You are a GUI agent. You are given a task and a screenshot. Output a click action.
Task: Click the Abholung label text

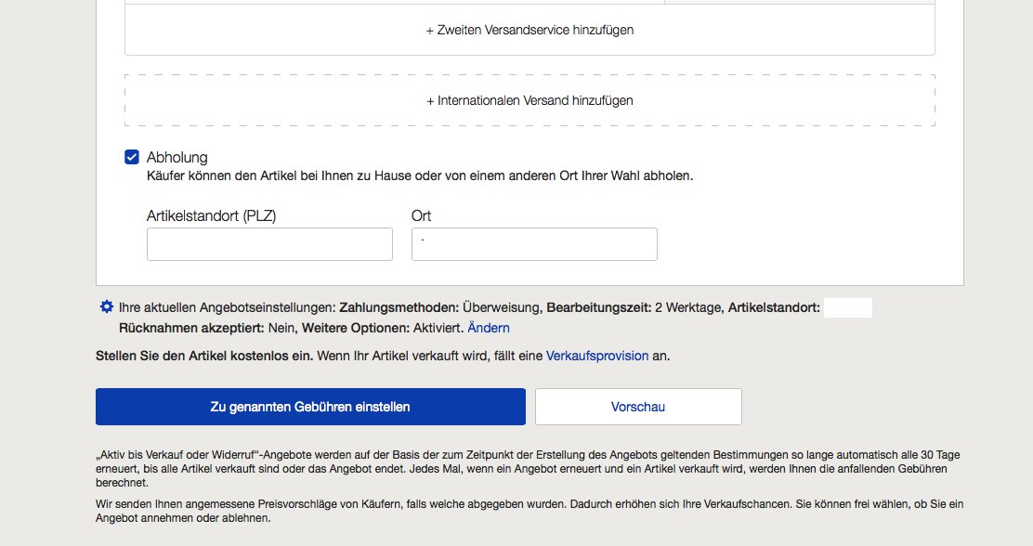pyautogui.click(x=177, y=158)
